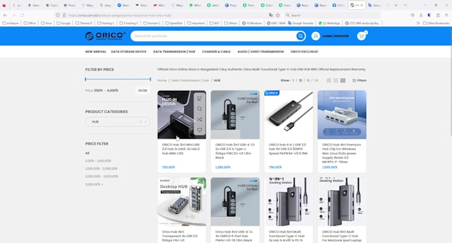Screen dimensions: 452x243
Task: Click the ORICO logo in the header
Action: pyautogui.click(x=105, y=36)
